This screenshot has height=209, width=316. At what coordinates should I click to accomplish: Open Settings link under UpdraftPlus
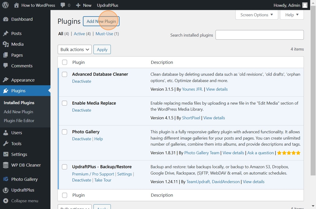point(124,174)
